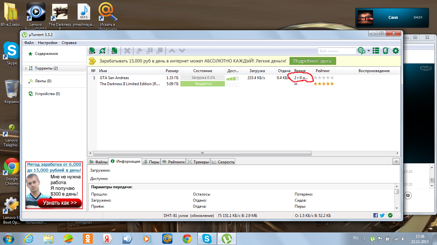Click Create New Torrent icon
This screenshot has width=437, height=245.
(x=114, y=50)
